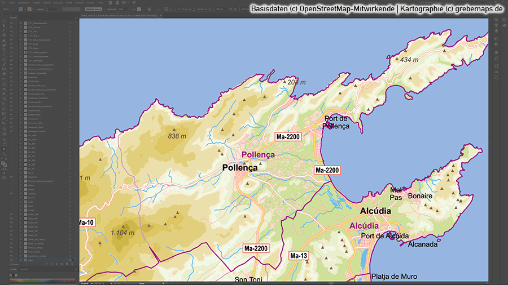The image size is (508, 285).
Task: Close the open document tab
Action: [162, 15]
